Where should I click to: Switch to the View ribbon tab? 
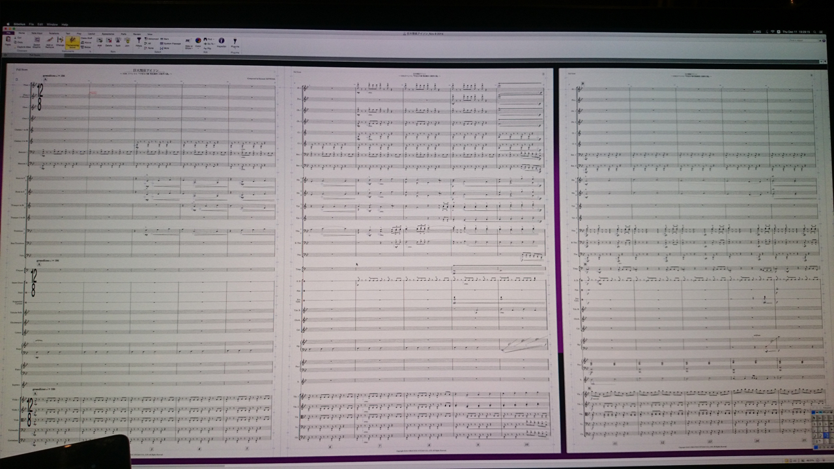click(x=150, y=33)
